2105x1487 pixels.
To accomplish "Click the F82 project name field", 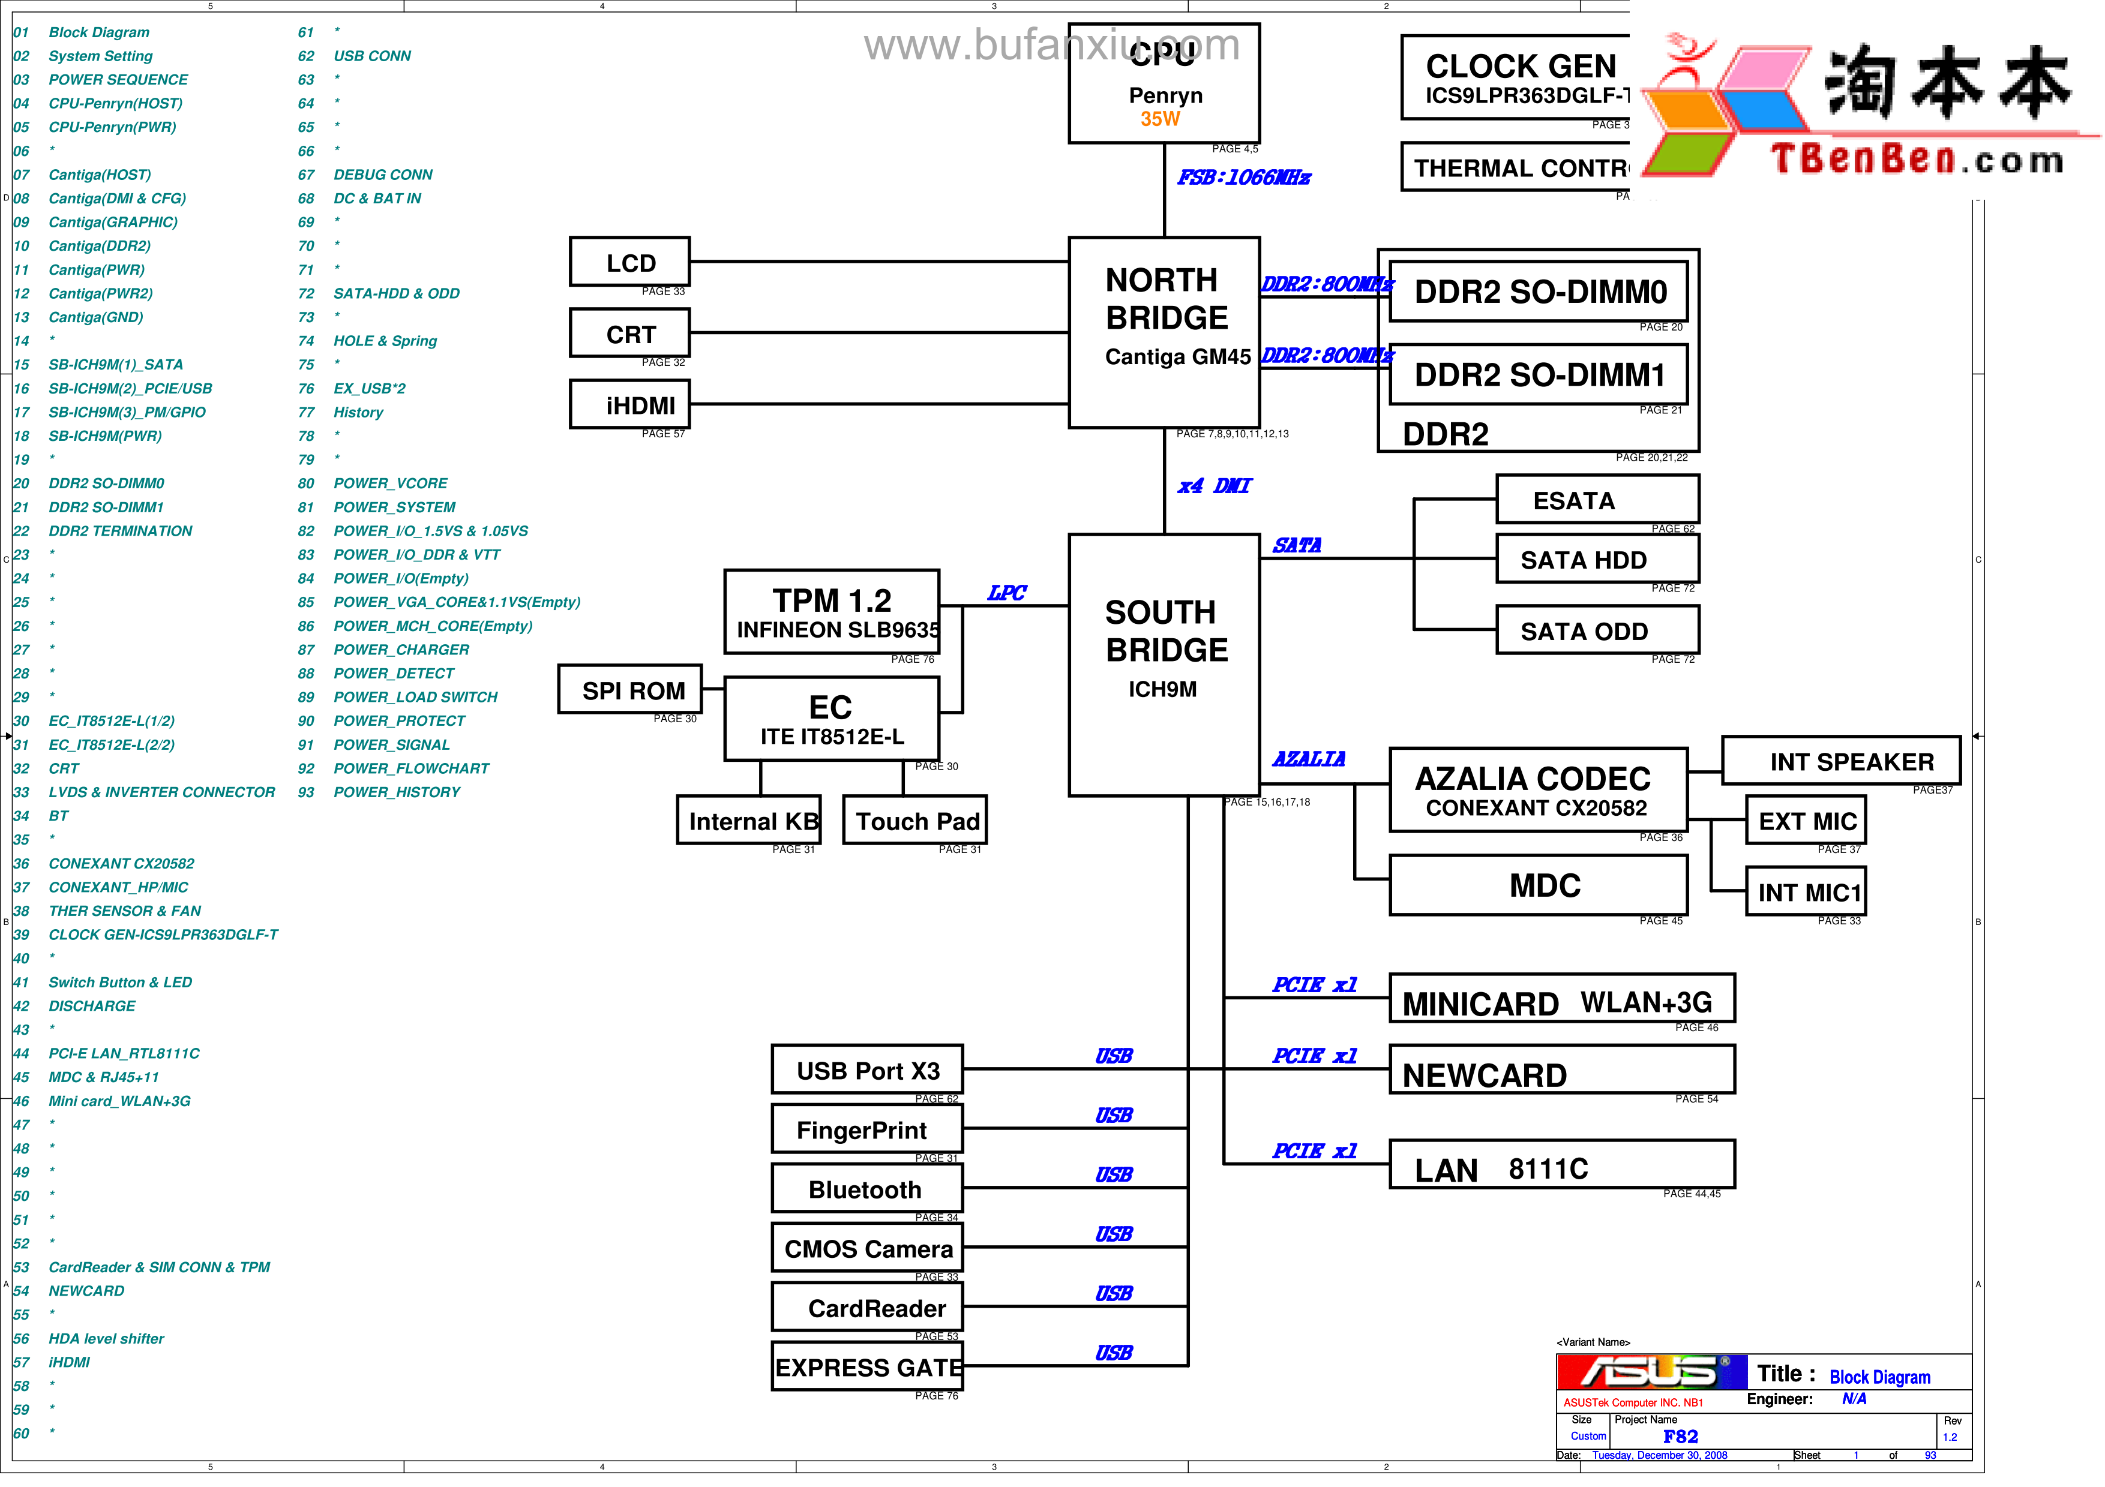I will click(x=1681, y=1437).
